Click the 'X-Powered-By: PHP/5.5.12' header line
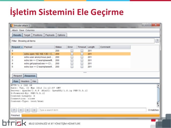 tap(28, 93)
